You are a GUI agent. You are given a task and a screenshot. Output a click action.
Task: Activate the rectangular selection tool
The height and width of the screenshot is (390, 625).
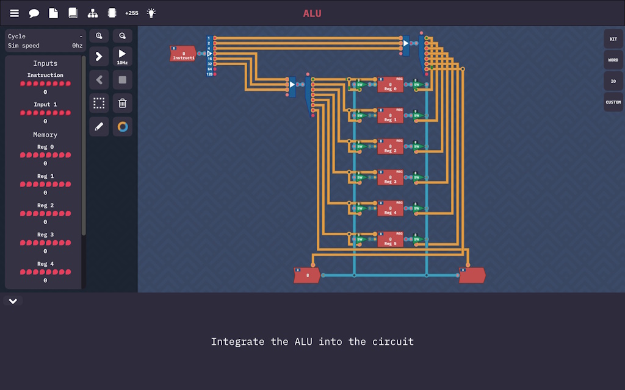pyautogui.click(x=99, y=104)
